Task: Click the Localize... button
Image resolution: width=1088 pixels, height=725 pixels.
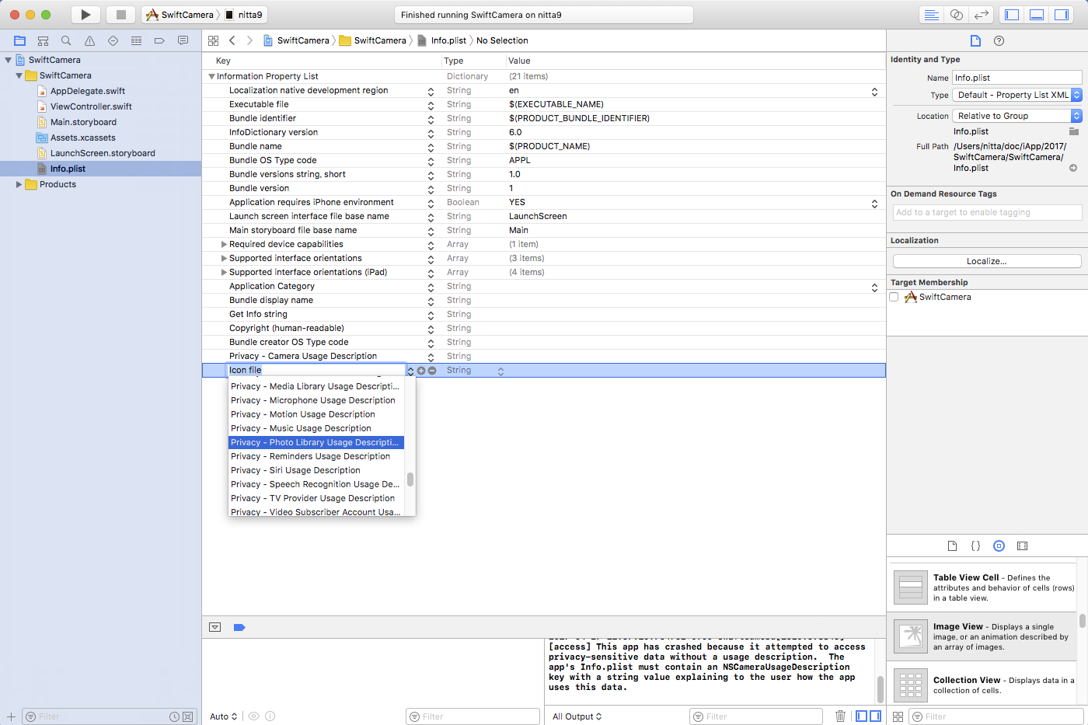Action: click(x=986, y=261)
